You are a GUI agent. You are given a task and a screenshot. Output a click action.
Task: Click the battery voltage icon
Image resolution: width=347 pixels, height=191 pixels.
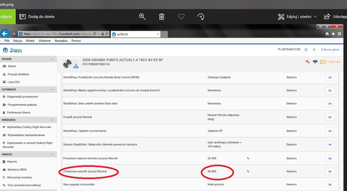tap(323, 62)
